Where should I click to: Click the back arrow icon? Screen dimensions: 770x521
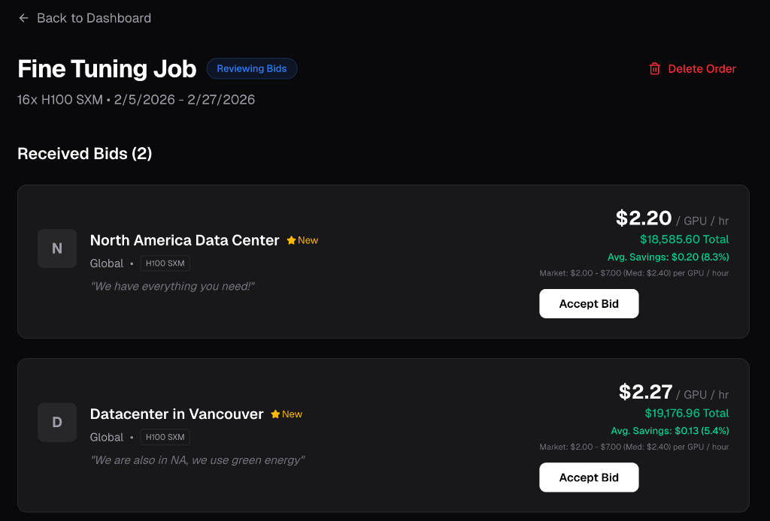(23, 18)
